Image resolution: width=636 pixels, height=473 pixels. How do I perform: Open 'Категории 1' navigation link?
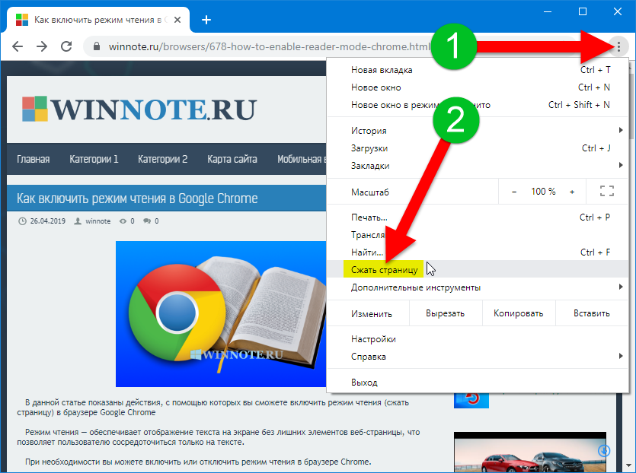point(94,159)
